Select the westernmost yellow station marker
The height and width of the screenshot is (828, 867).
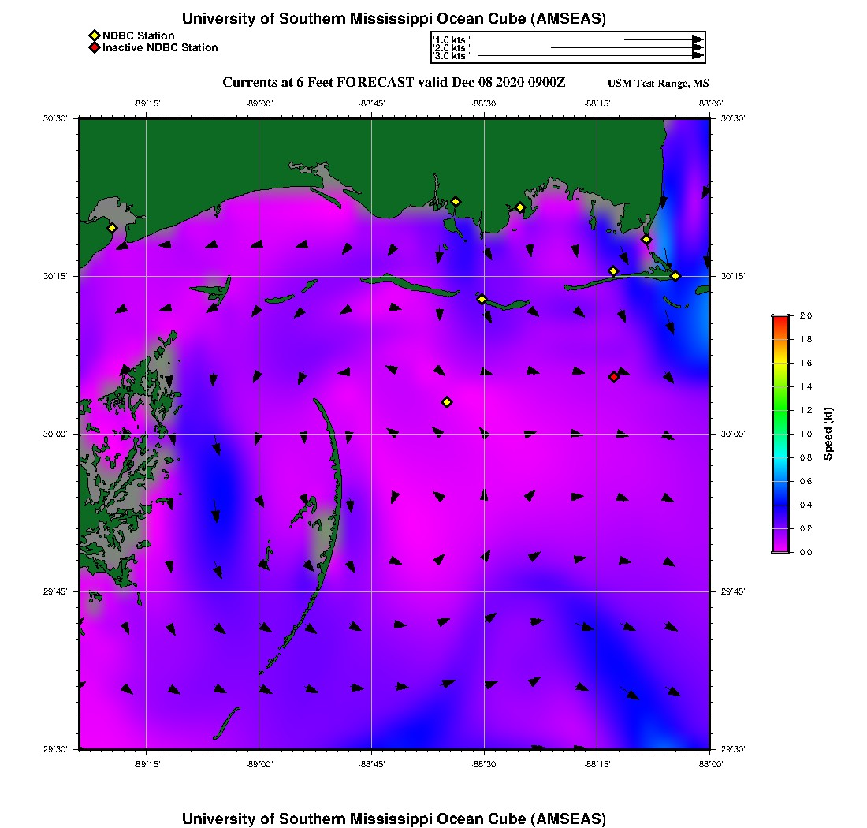click(112, 228)
